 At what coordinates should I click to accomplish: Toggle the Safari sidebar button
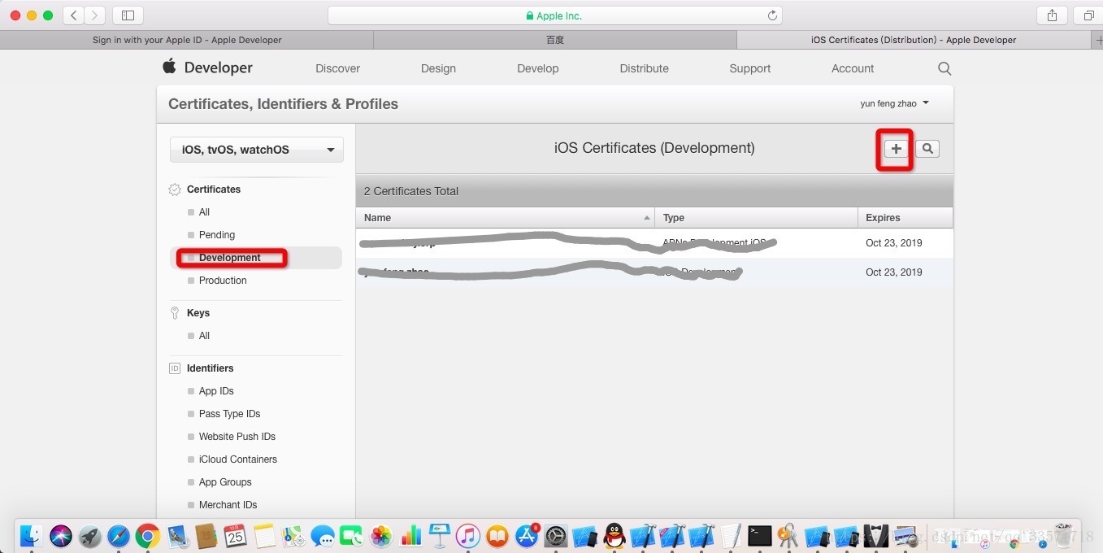[128, 15]
